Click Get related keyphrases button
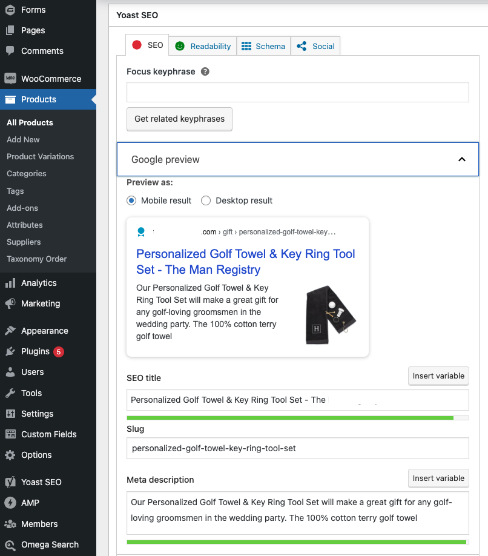488x556 pixels. tap(179, 119)
